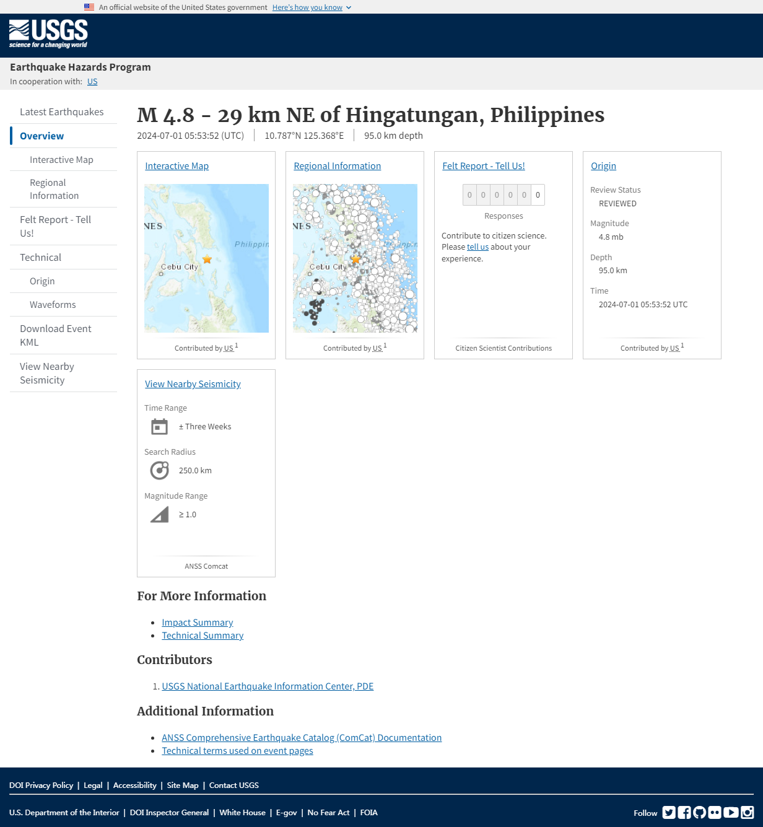Viewport: 763px width, 827px height.
Task: Open the Origin card title link
Action: tap(603, 166)
